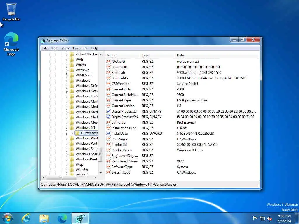Screen dimensions: 299x224
Task: Click the (Default) value icon
Action: 109,61
